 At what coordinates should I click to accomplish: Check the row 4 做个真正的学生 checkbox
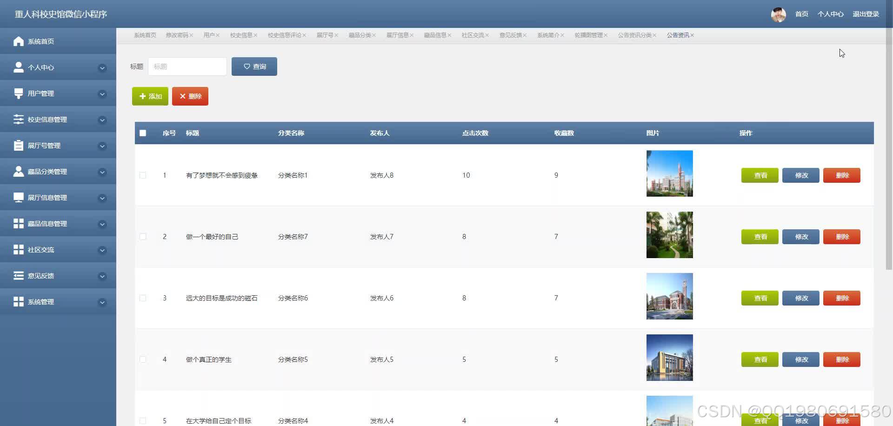coord(143,359)
